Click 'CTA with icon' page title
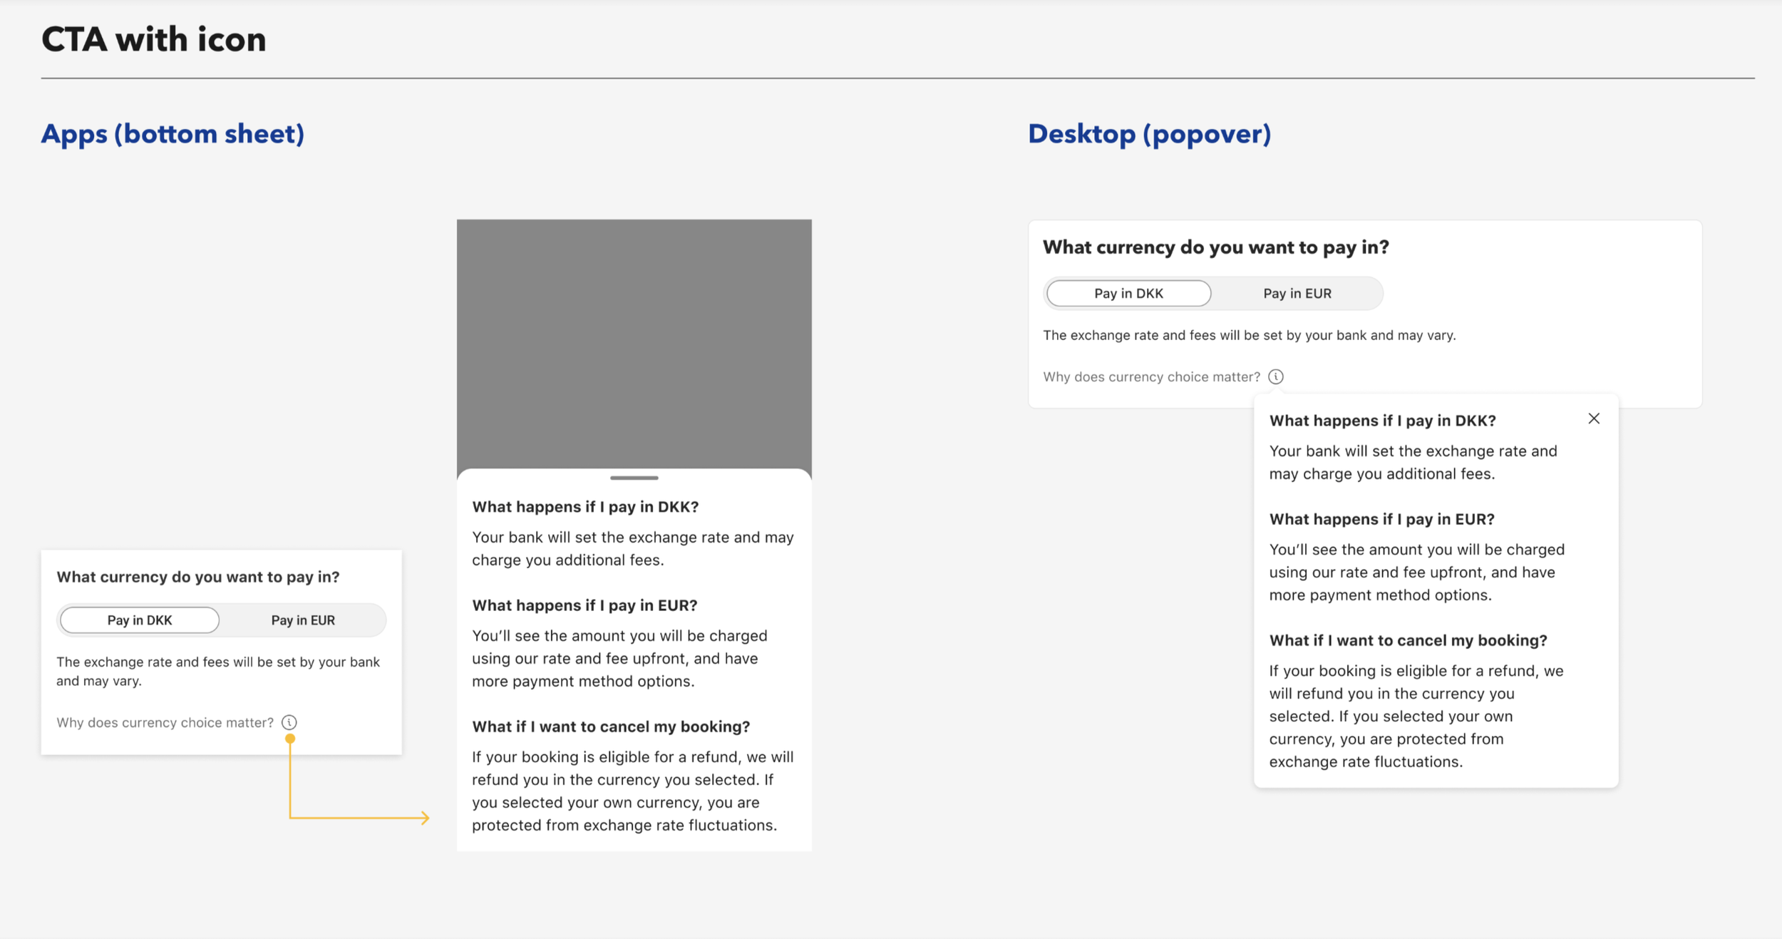1782x939 pixels. 154,39
